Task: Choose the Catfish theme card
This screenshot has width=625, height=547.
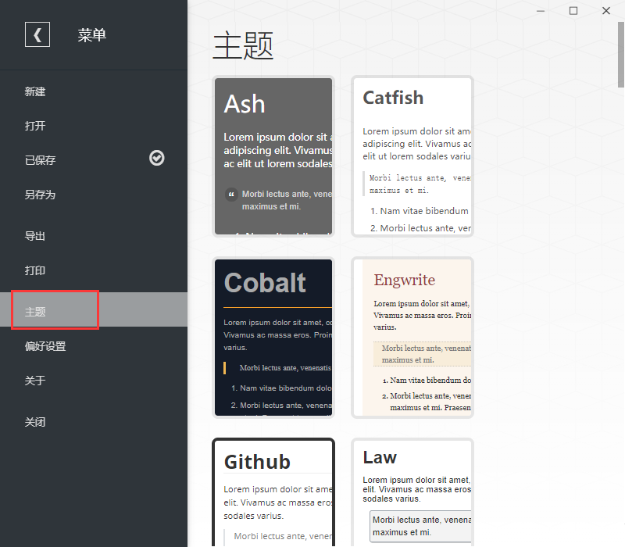Action: (x=412, y=156)
